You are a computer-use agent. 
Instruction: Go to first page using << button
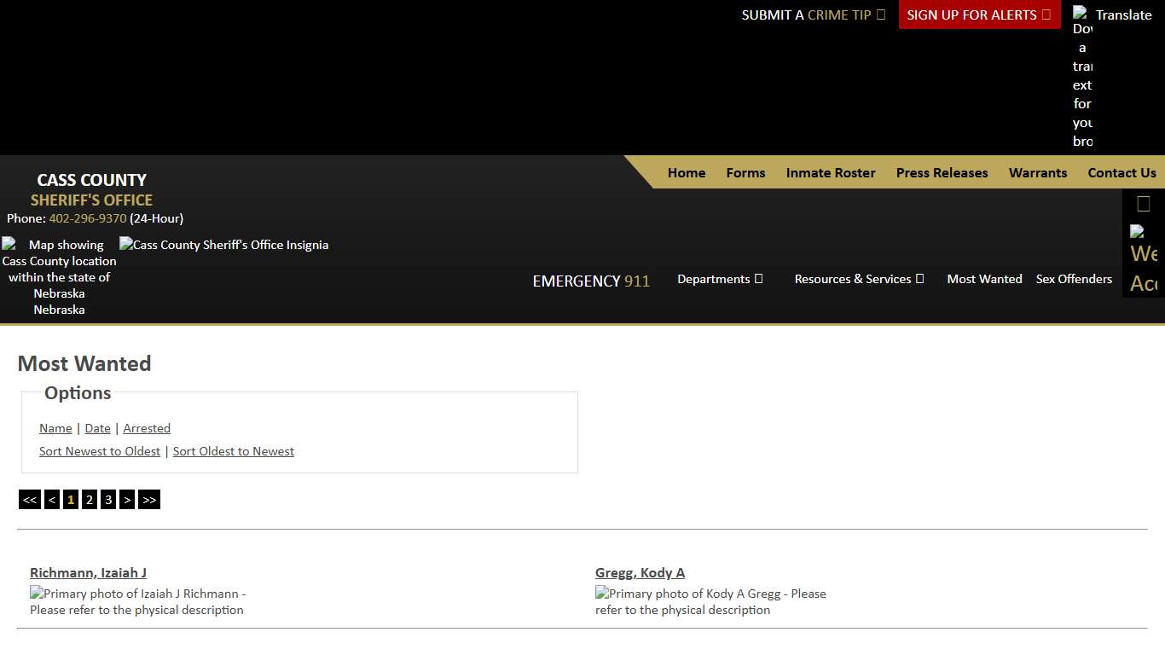(30, 500)
